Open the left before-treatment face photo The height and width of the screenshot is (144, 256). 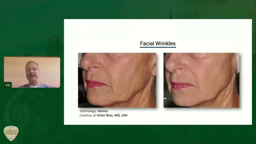117,80
